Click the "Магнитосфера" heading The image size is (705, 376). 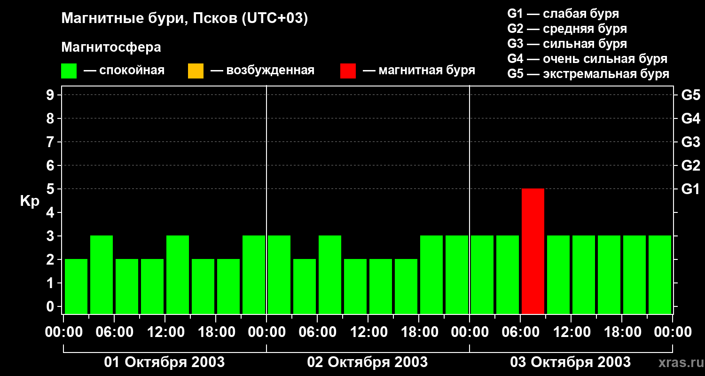[x=111, y=47]
